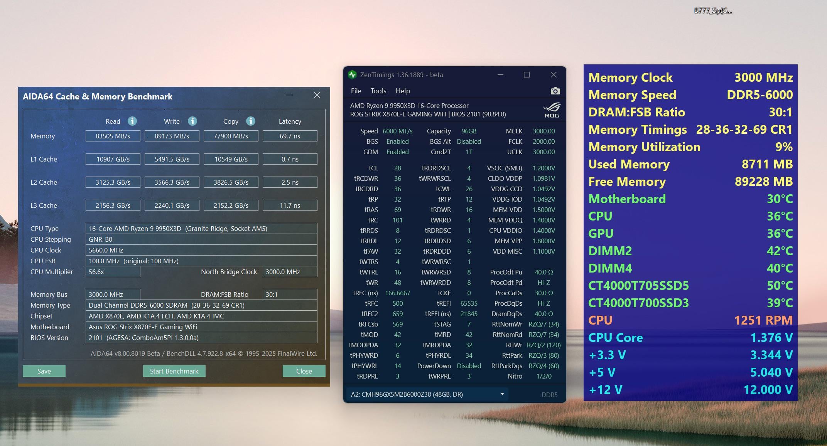Click the ZenTimings app icon in the title bar

coord(352,75)
